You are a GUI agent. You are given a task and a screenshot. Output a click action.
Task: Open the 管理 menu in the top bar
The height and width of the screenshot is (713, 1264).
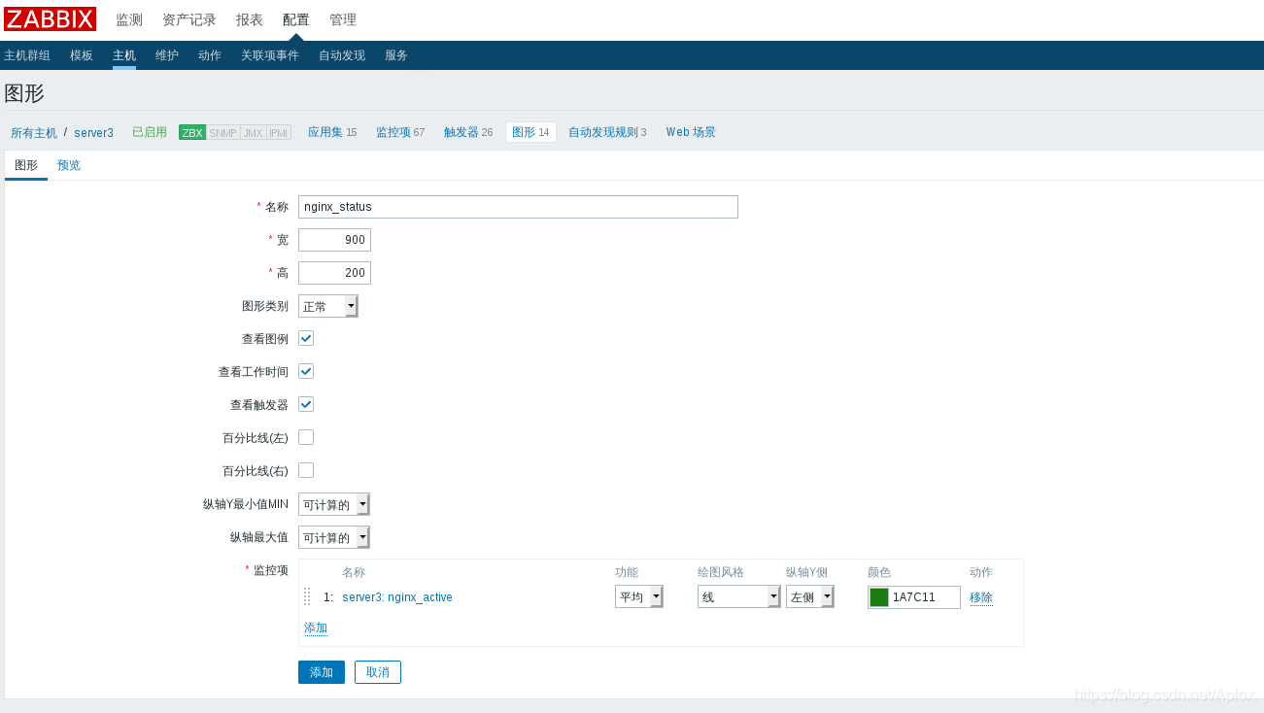[342, 18]
